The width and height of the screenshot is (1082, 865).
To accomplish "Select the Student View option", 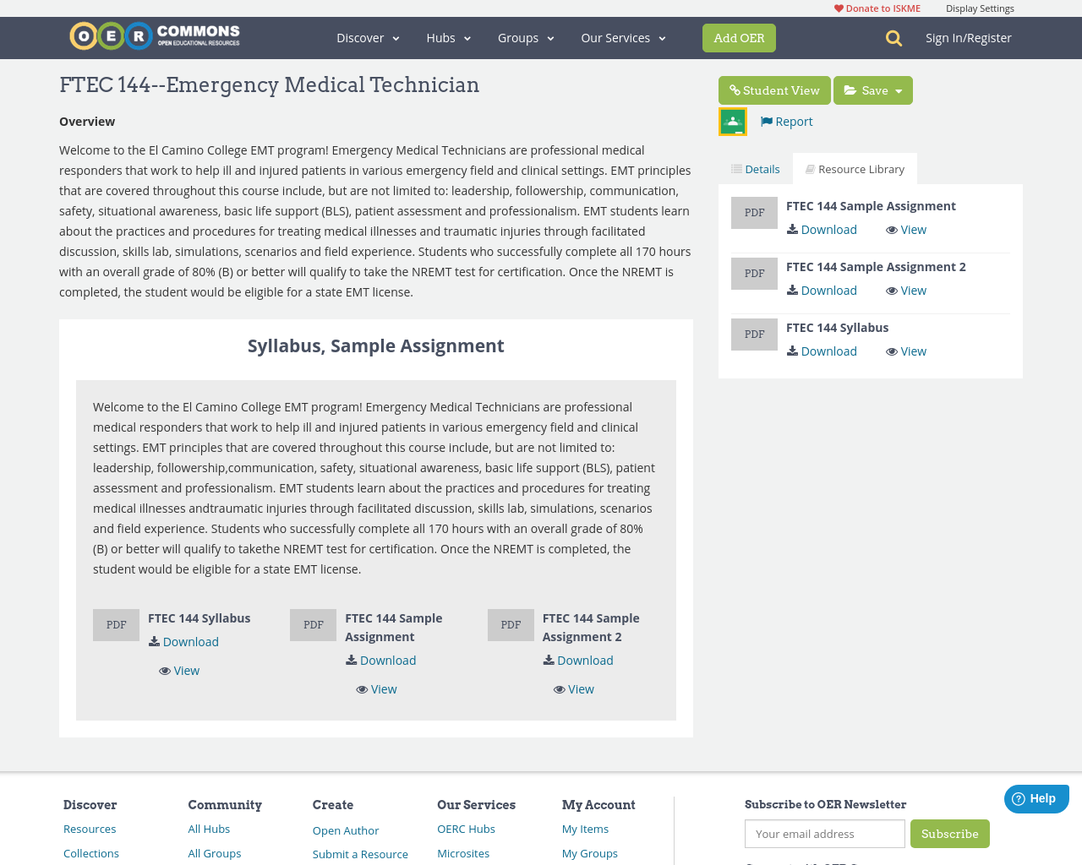I will point(774,89).
